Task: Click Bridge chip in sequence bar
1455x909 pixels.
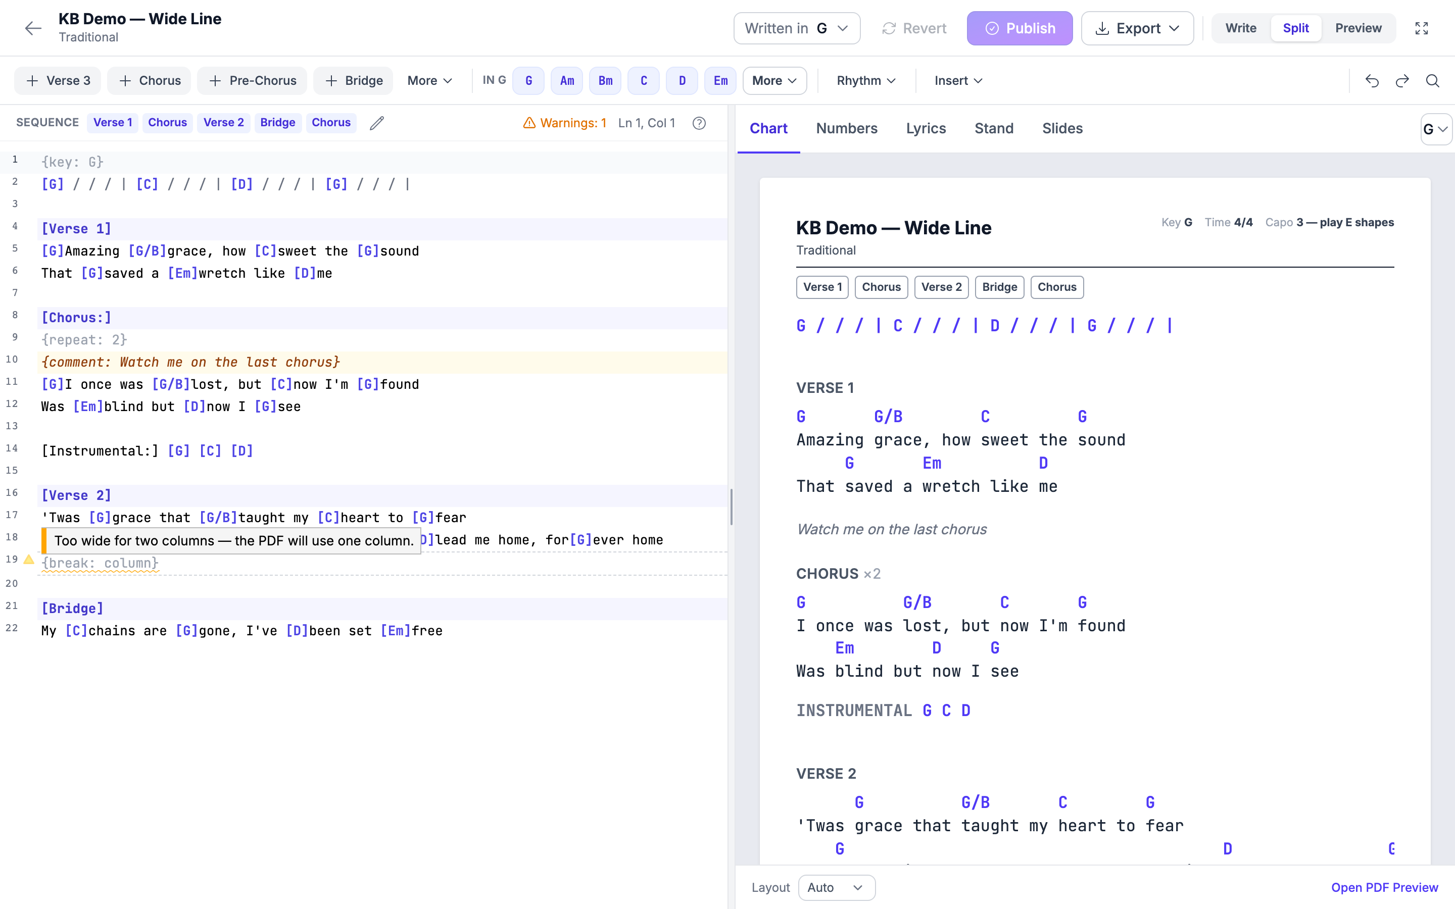Action: [x=277, y=123]
